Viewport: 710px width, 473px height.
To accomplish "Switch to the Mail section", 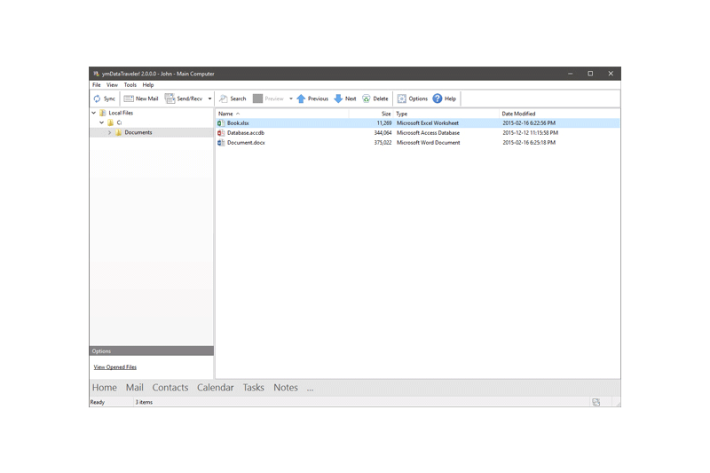I will 135,388.
